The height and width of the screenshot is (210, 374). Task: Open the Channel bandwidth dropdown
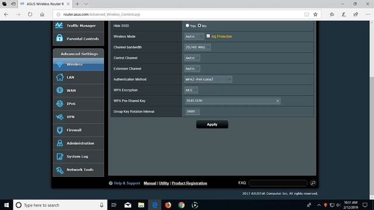[198, 47]
